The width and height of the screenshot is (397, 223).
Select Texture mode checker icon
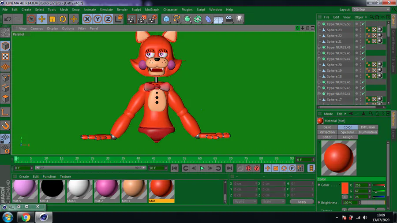click(x=5, y=56)
